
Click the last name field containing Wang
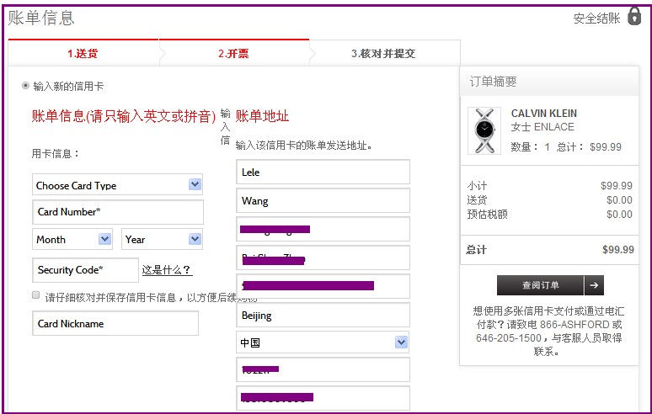pos(323,201)
